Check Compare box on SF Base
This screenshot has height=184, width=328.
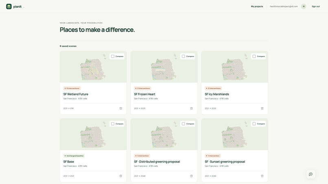pos(113,124)
